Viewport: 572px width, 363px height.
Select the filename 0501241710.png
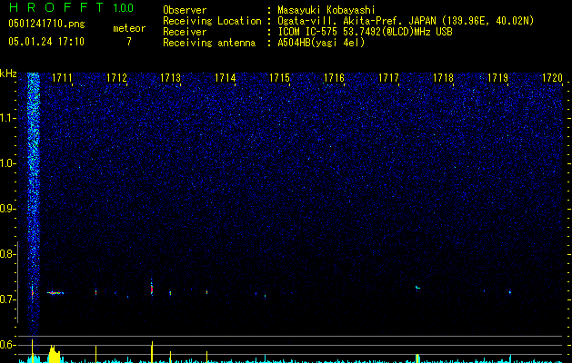click(46, 24)
